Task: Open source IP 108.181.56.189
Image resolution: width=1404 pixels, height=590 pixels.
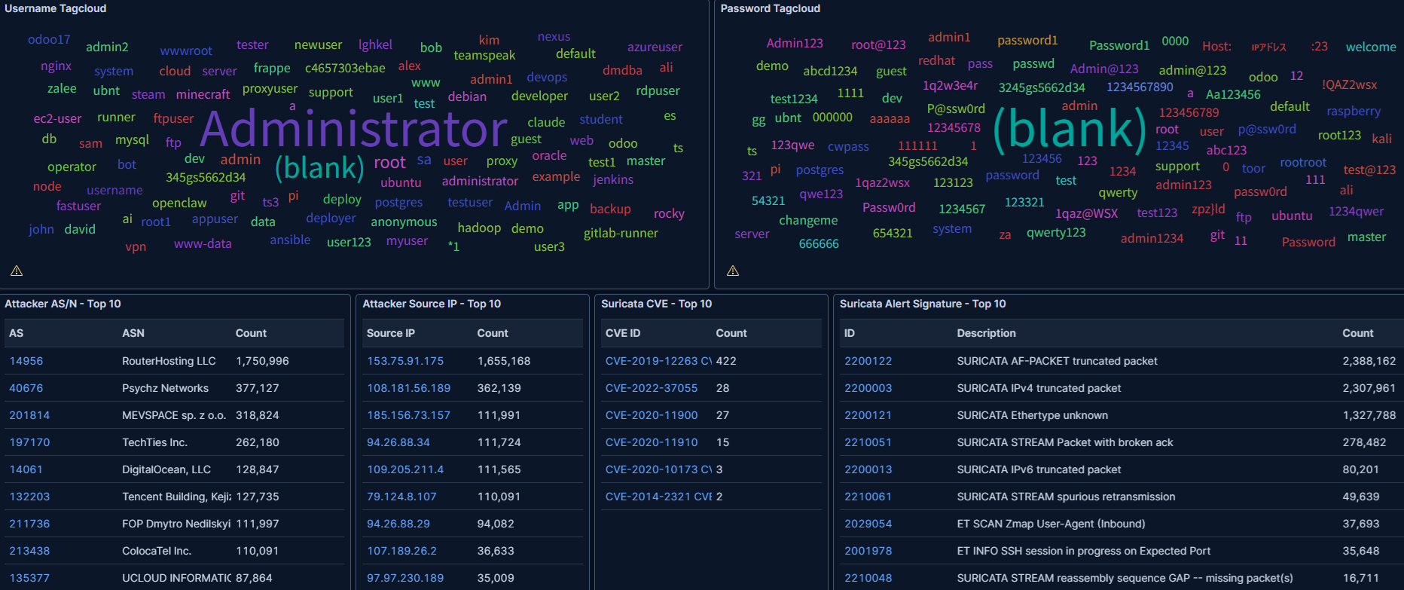Action: (x=408, y=388)
